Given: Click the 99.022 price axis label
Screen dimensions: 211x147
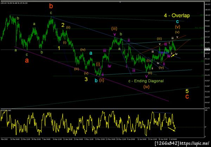Looking at the screenshot, I should [x=207, y=26].
